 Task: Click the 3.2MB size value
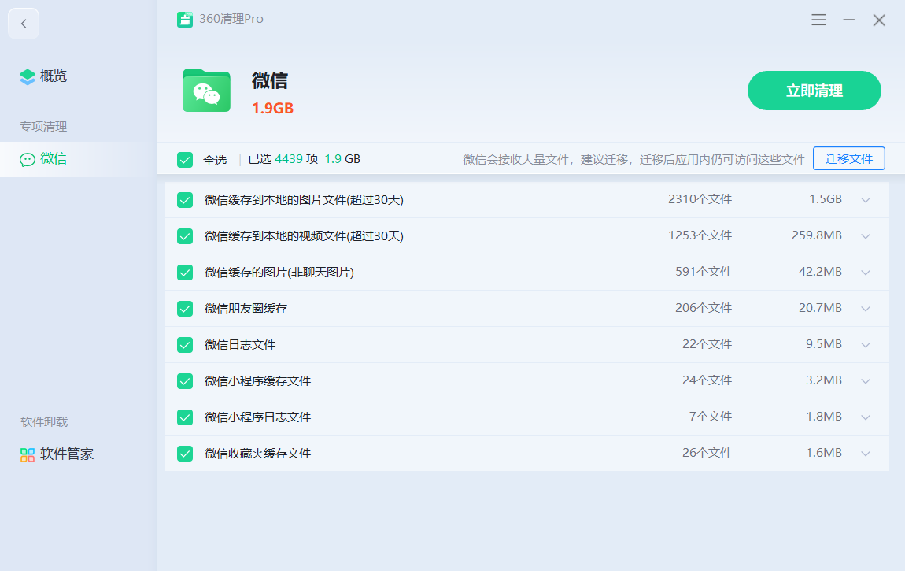pyautogui.click(x=824, y=380)
